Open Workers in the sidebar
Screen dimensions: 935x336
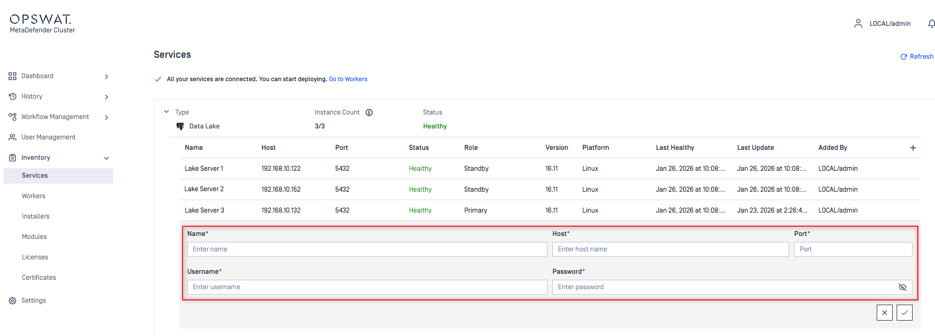pyautogui.click(x=33, y=196)
